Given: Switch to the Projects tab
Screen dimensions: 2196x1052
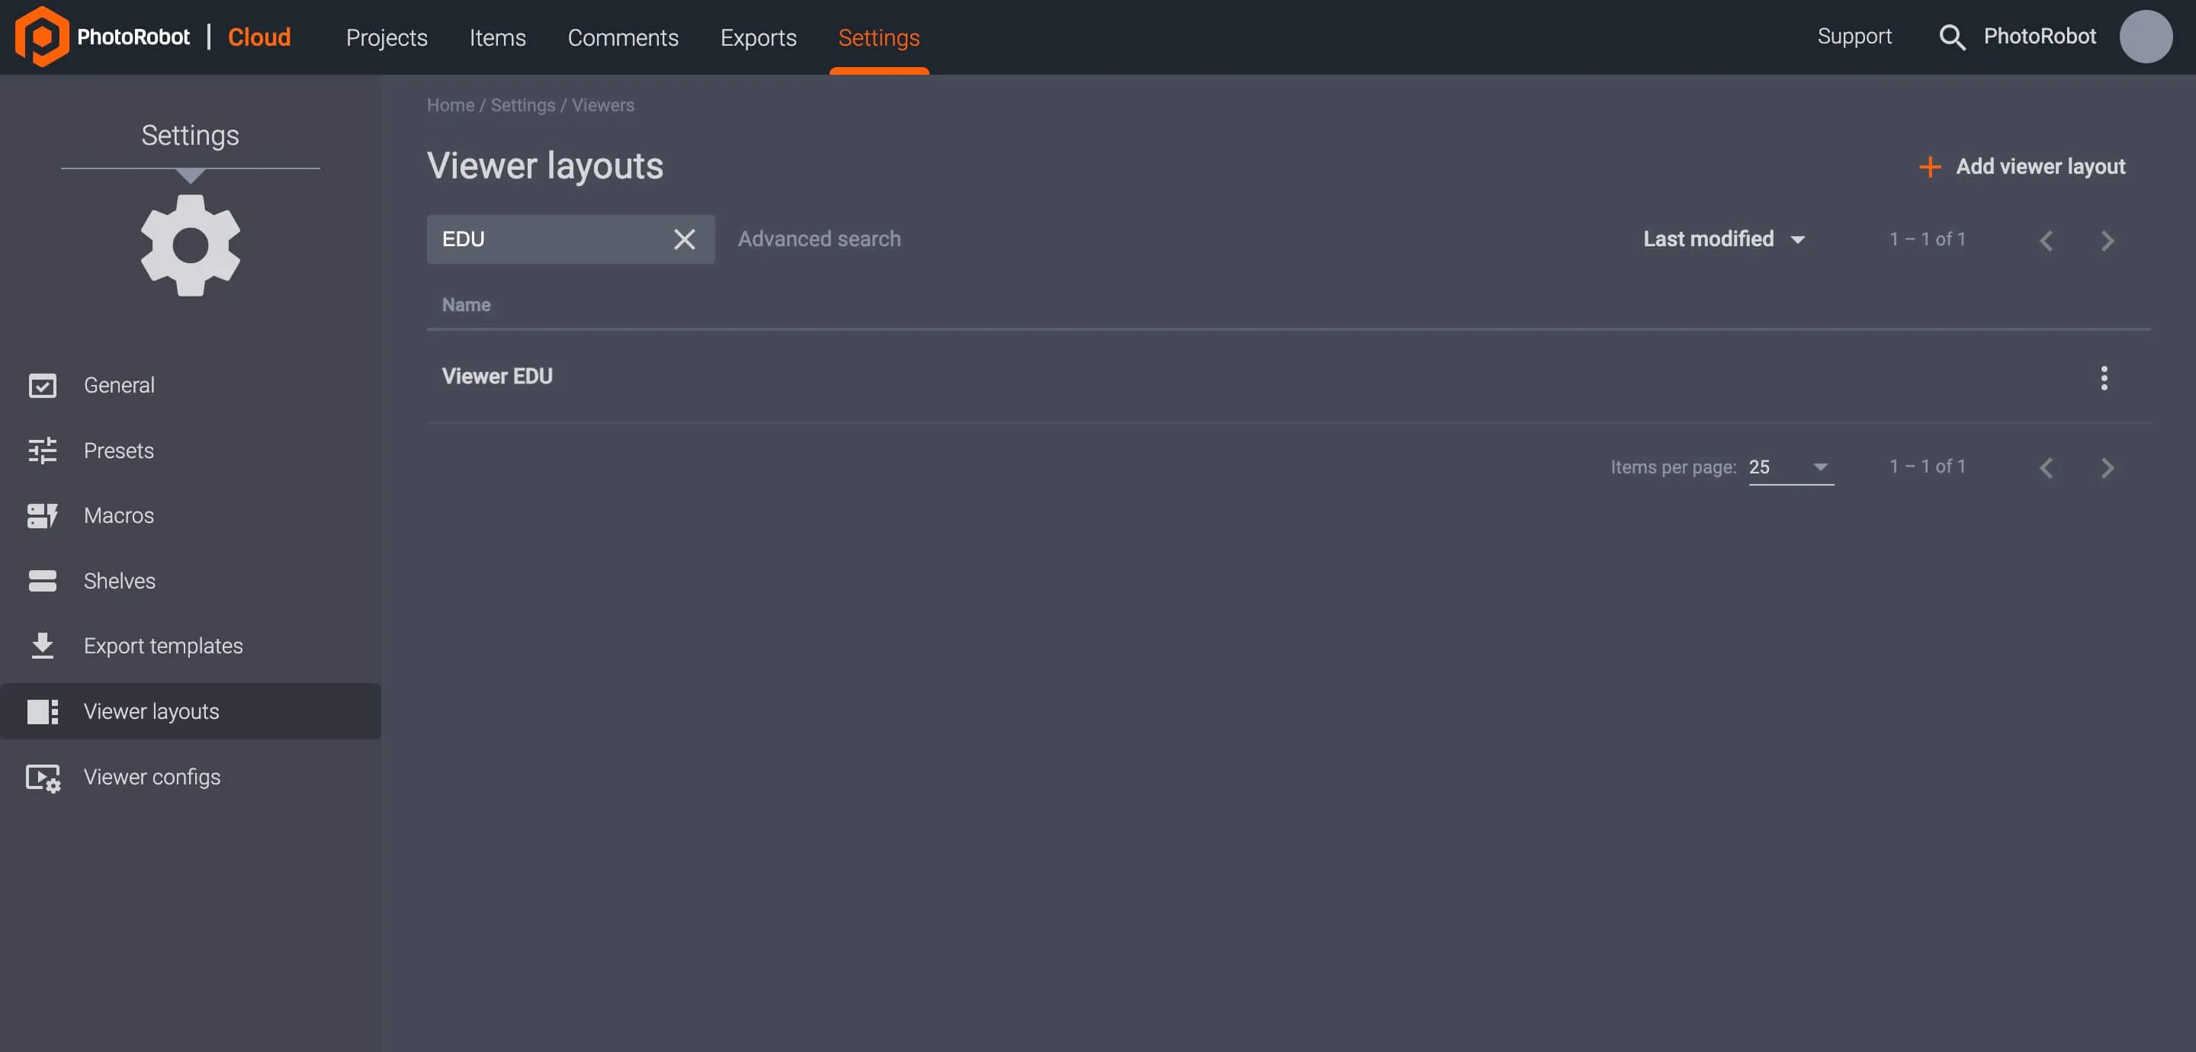Looking at the screenshot, I should [386, 37].
